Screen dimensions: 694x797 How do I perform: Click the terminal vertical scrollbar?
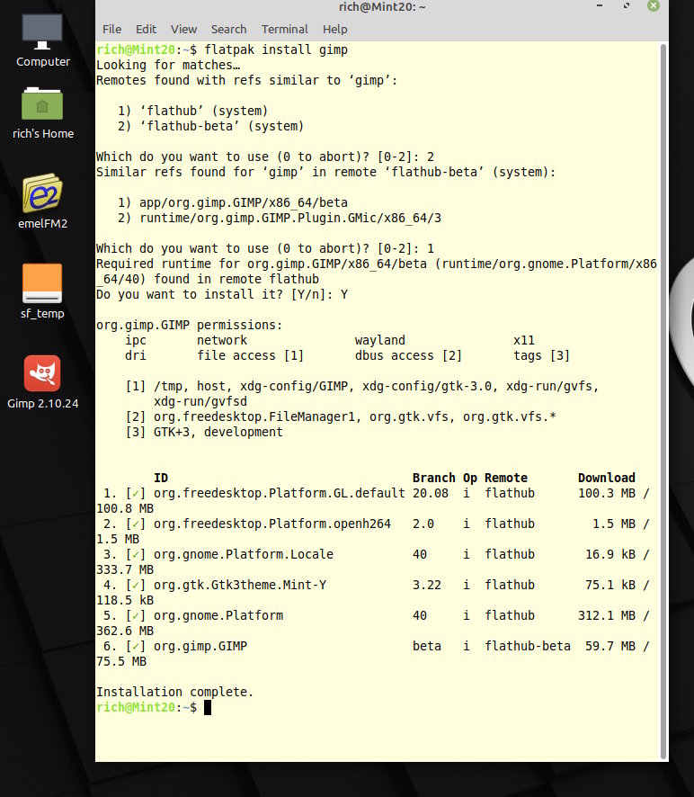tap(663, 401)
